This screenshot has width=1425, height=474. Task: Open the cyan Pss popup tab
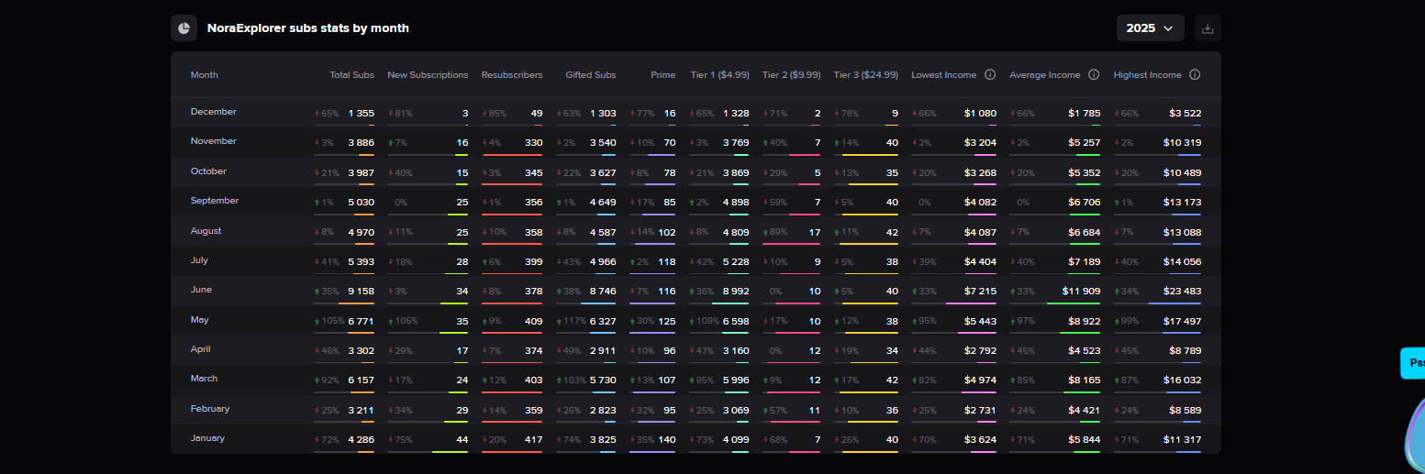(1413, 363)
